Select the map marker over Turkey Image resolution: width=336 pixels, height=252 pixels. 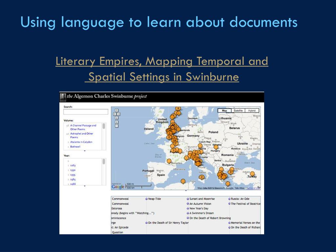click(x=252, y=174)
